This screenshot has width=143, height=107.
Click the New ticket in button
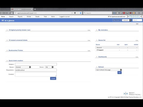(x=117, y=20)
